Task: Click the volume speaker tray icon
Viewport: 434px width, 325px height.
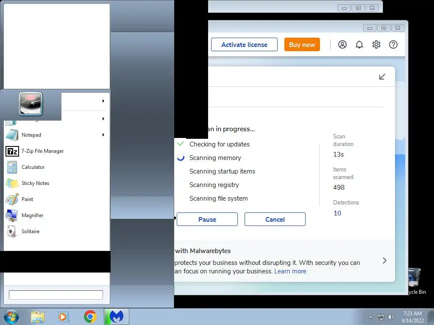Action: point(391,317)
